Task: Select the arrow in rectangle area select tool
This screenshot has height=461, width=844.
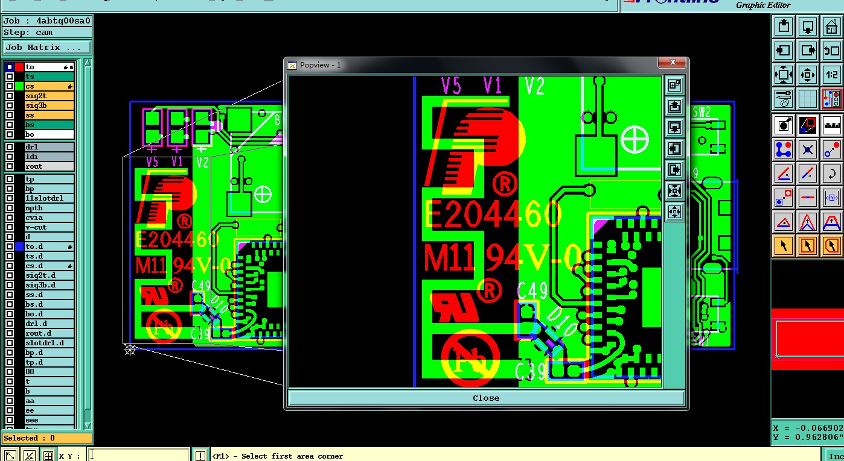Action: pos(808,245)
